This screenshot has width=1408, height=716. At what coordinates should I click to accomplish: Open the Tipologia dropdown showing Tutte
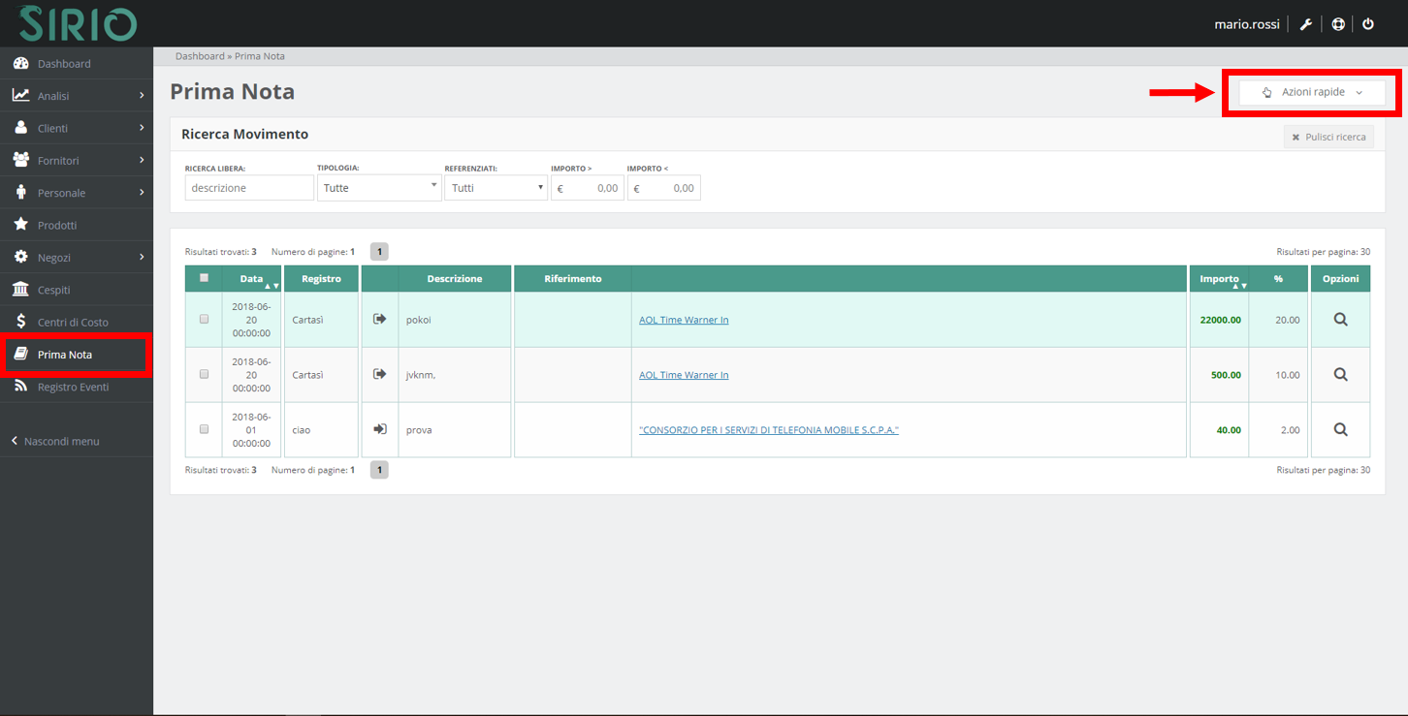[x=379, y=188]
